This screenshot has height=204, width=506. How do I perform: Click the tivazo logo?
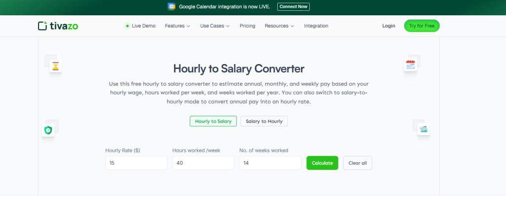[58, 26]
